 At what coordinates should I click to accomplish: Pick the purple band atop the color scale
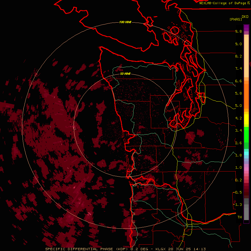coord(246,28)
